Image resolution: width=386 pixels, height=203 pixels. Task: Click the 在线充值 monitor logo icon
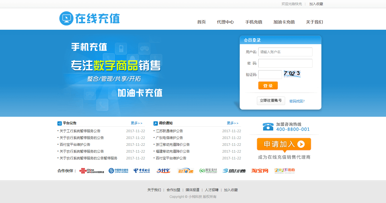click(x=66, y=18)
